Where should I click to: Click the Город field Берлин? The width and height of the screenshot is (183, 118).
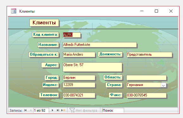(x=79, y=78)
